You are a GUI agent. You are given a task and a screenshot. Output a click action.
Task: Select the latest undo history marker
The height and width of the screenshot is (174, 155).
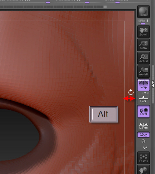pos(105,7)
